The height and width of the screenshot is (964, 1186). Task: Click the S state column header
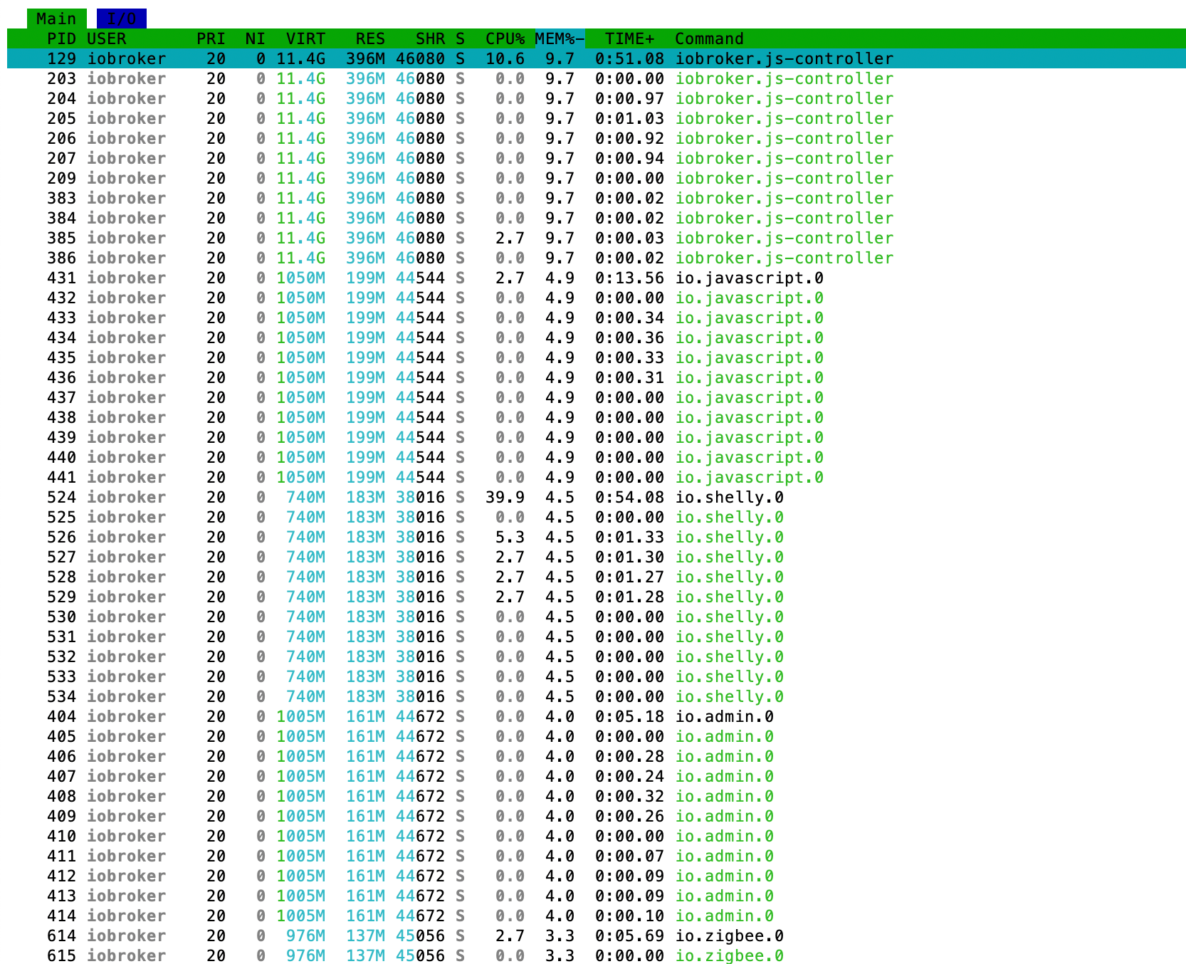pos(461,38)
